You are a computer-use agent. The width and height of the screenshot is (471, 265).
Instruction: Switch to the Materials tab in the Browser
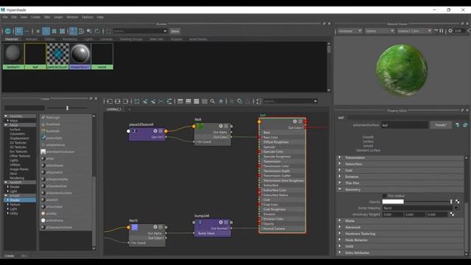(x=12, y=39)
